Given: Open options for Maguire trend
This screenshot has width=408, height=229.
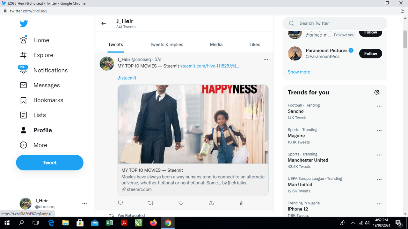Looking at the screenshot, I should (x=379, y=131).
